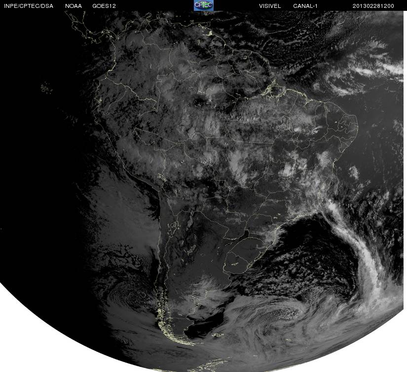The height and width of the screenshot is (372, 407).
Task: Click the CANAL-1 label
Action: click(305, 6)
